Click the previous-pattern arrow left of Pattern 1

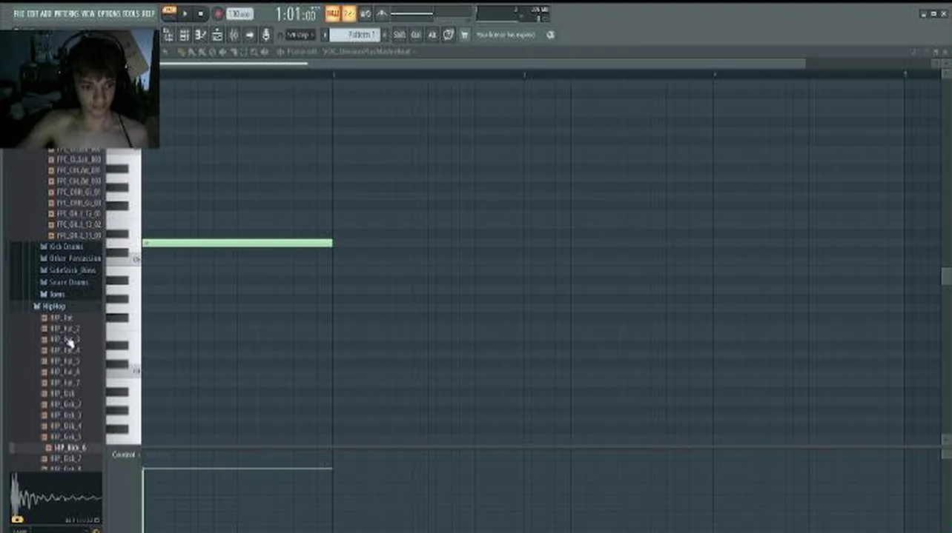(324, 35)
